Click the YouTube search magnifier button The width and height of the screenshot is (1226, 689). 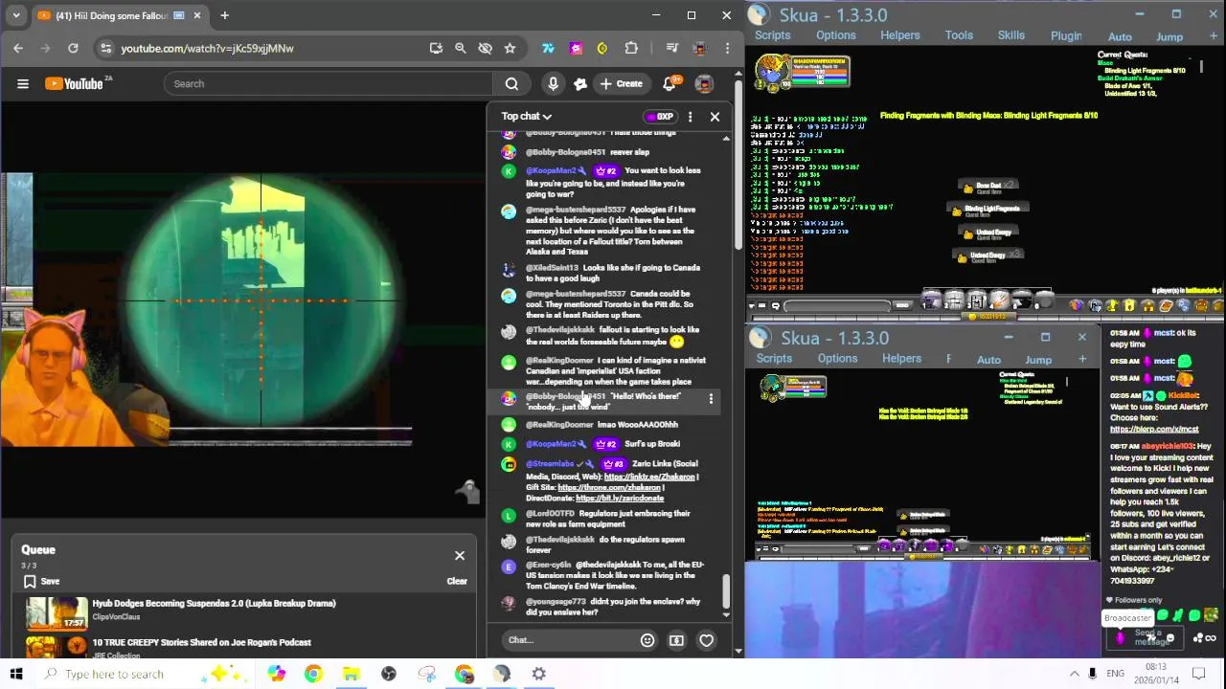(x=511, y=83)
